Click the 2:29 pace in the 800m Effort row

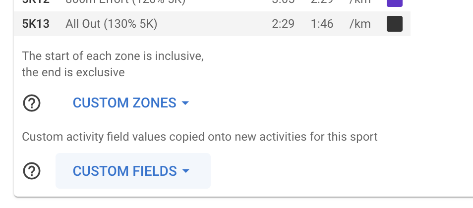tap(322, 1)
